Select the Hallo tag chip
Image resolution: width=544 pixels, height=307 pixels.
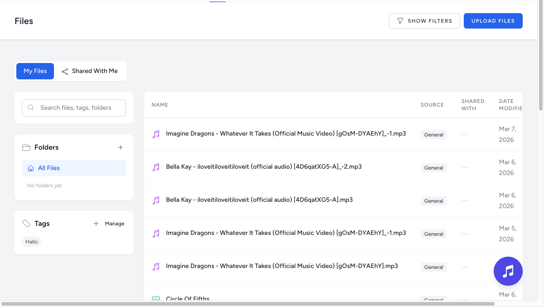click(x=31, y=241)
